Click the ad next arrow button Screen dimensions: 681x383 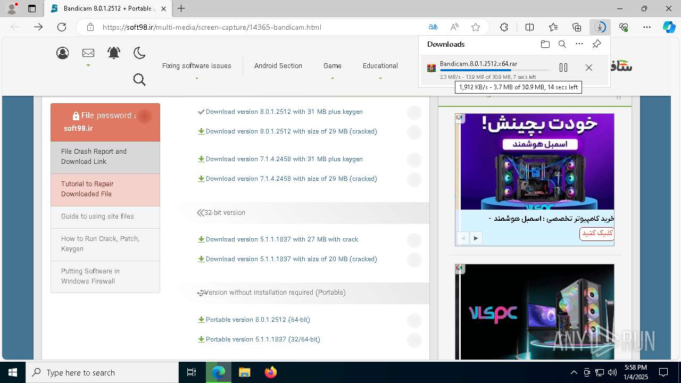pos(476,238)
